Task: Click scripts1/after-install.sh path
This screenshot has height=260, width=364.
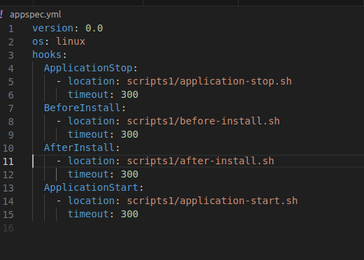Action: 200,161
